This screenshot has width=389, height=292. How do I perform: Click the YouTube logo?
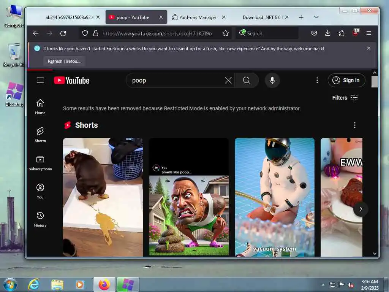(72, 81)
